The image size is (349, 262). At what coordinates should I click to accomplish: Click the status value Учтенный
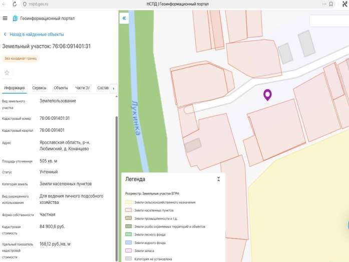49,172
